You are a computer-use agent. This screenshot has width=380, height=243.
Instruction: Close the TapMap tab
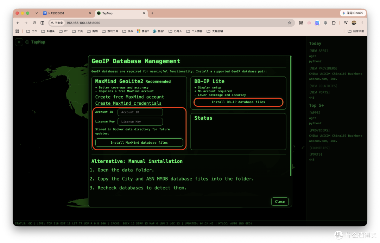pos(144,13)
